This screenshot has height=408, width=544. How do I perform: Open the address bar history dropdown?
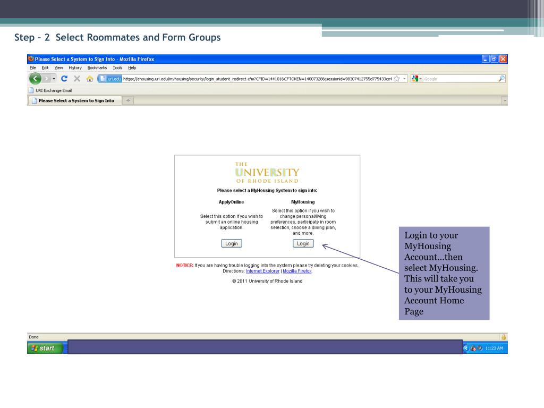click(x=404, y=79)
